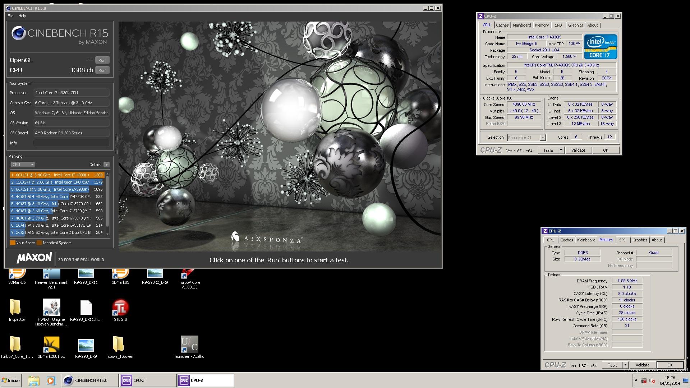Switch to Caches tab in upper CPU-Z
Viewport: 690px width, 388px height.
click(x=502, y=25)
